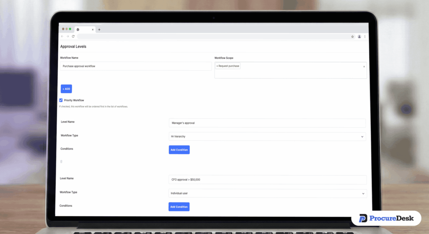
Task: Open browser three-dot menu
Action: click(x=365, y=37)
